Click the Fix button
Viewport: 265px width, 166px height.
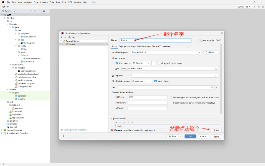(216, 130)
